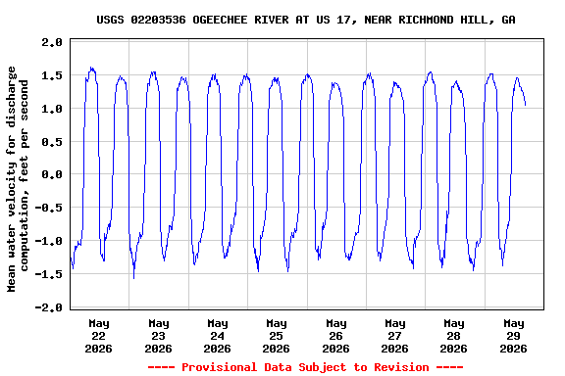Click the red Provisional Data Subject to Revision notice
Screen dimensions: 565x376
point(306,367)
